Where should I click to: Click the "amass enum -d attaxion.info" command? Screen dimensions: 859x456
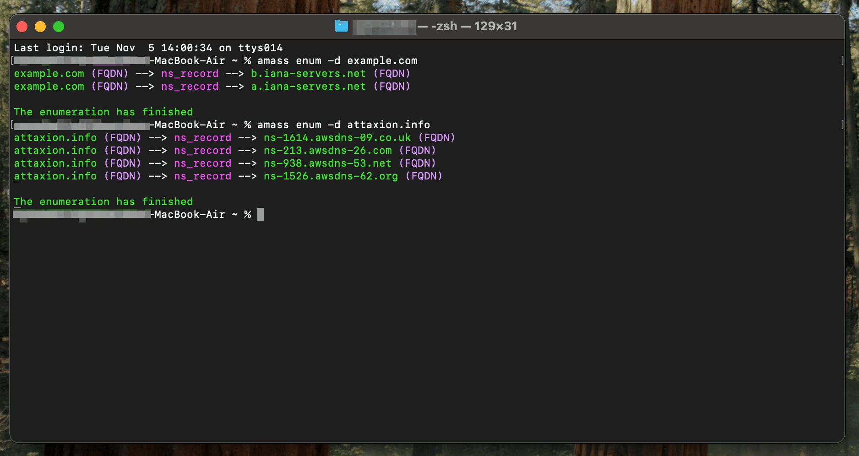pyautogui.click(x=343, y=125)
